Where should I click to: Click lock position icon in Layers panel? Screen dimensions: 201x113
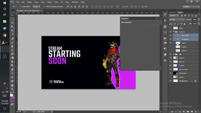pos(181,24)
